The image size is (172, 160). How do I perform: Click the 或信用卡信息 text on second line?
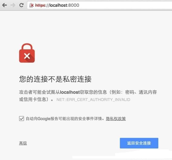[33, 100]
